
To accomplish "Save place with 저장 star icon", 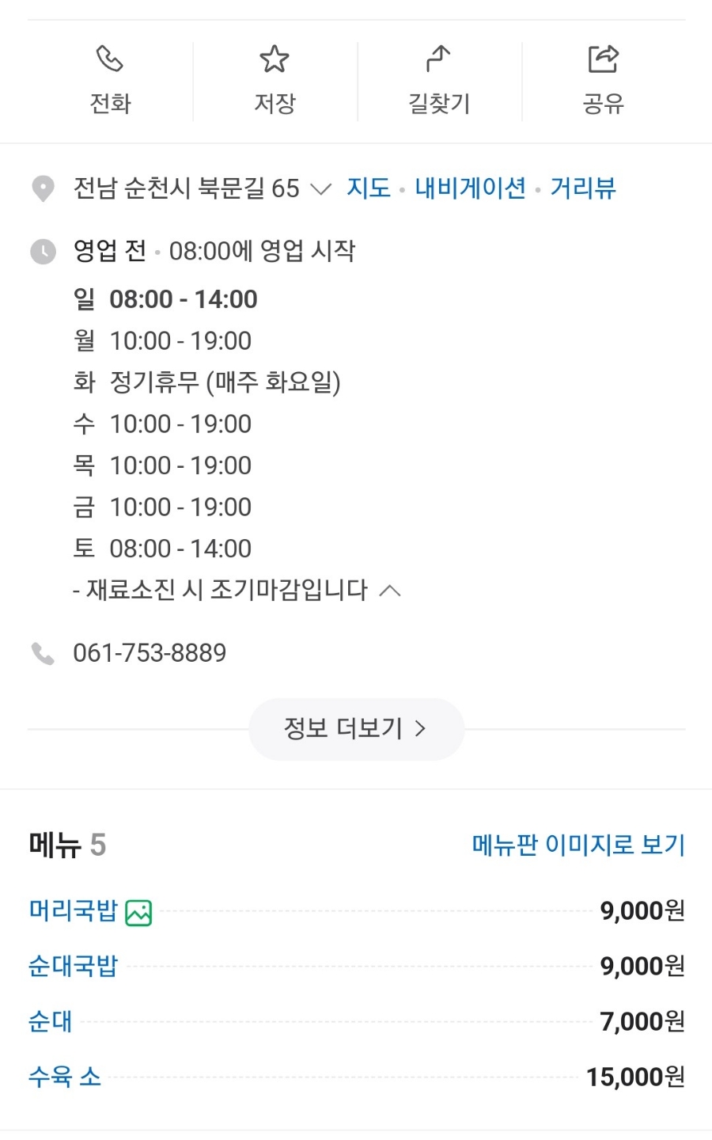I will tap(274, 59).
